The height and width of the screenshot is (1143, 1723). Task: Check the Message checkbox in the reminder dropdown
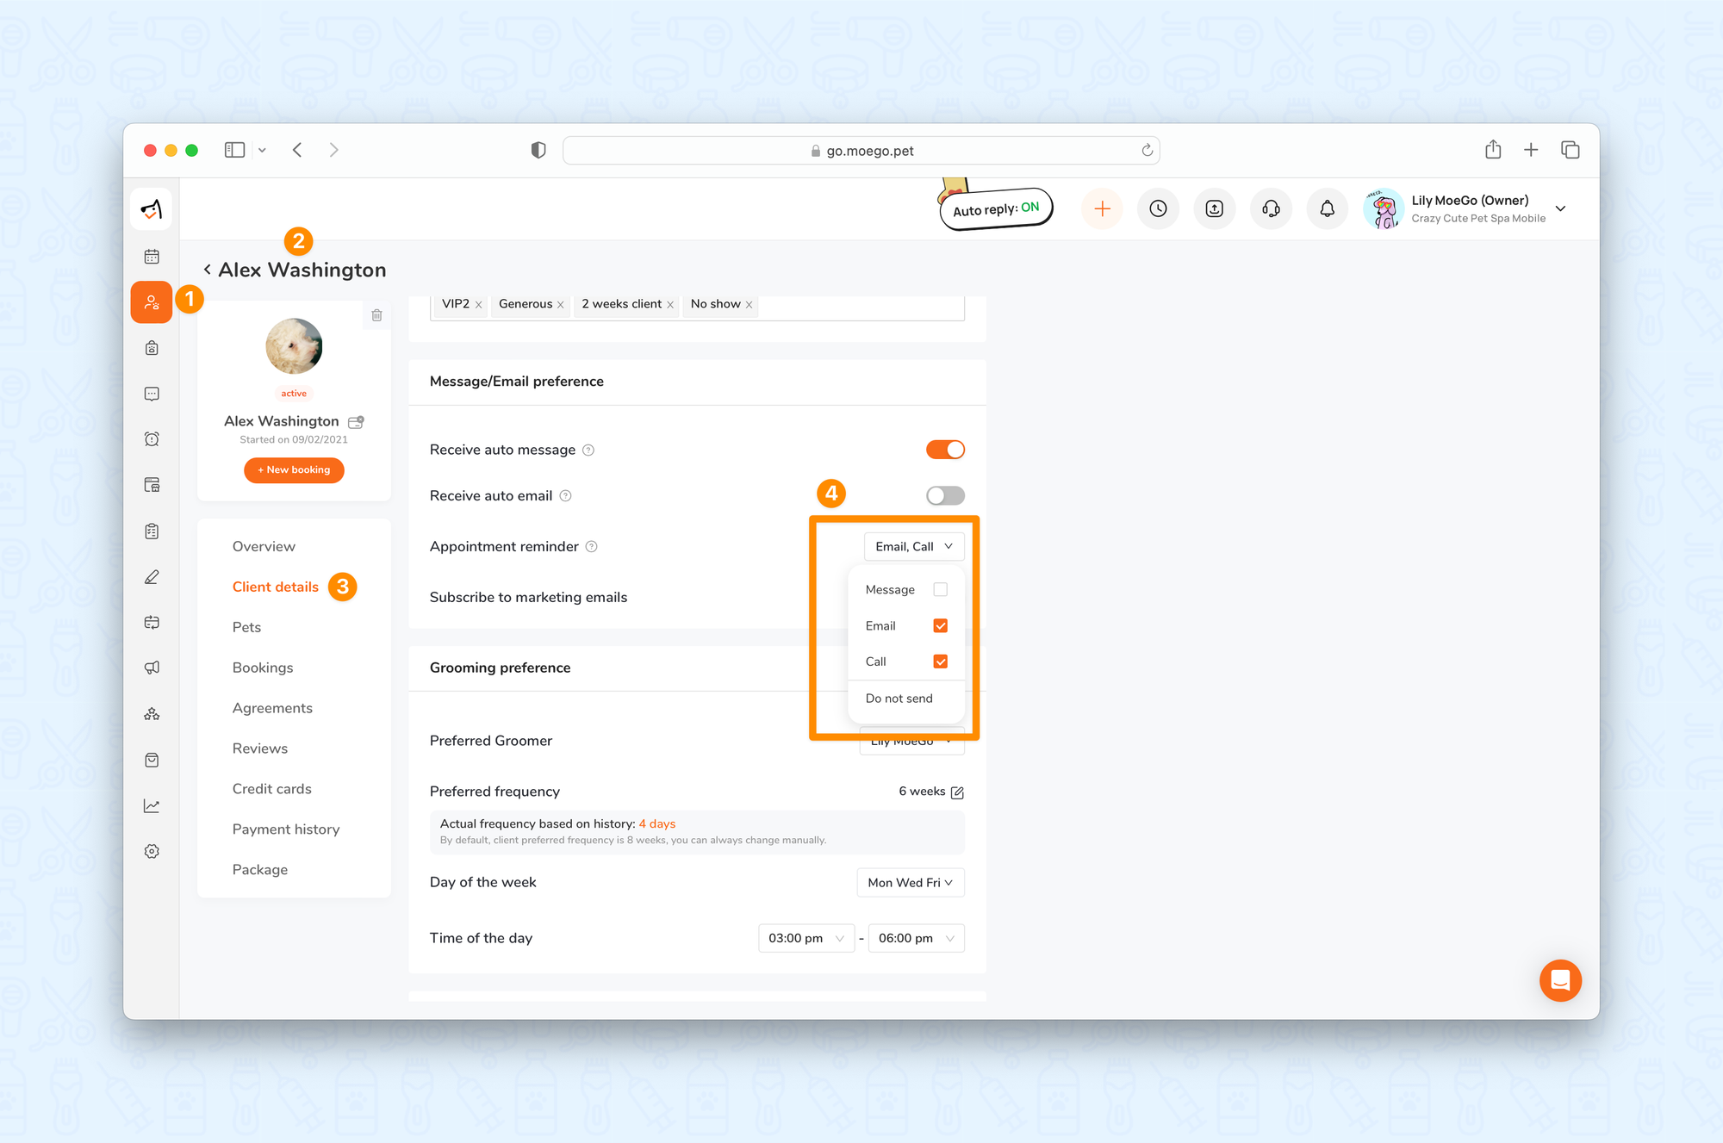tap(940, 589)
